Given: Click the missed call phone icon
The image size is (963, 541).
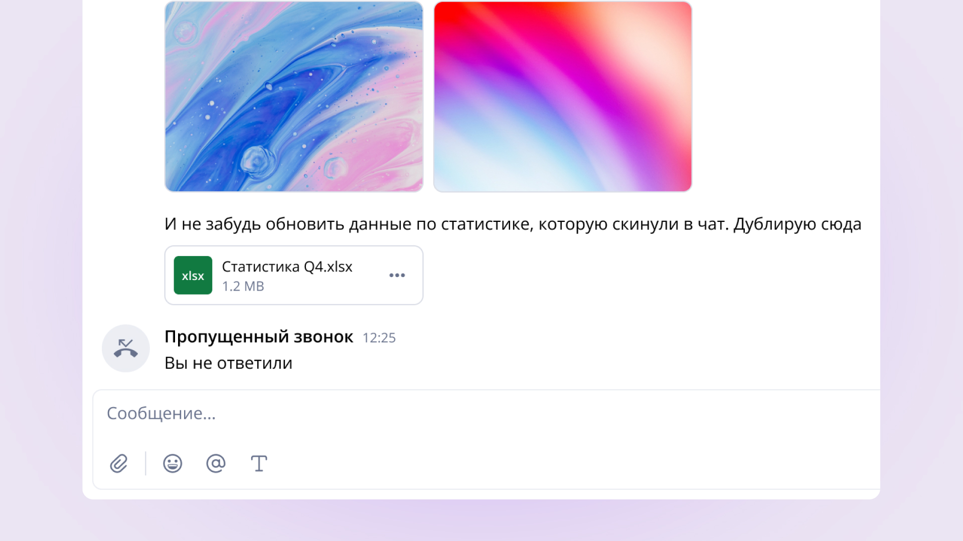Looking at the screenshot, I should pos(126,348).
